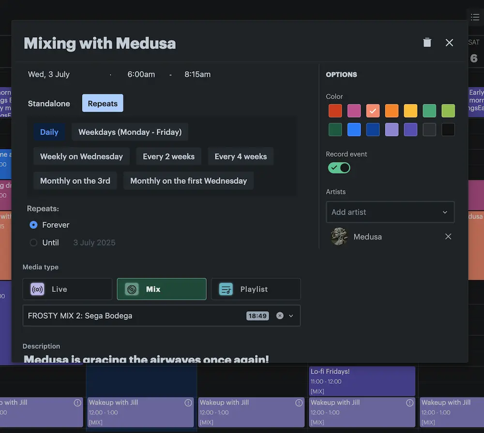Open the Lo-fi Fridays! calendar event
This screenshot has height=433, width=484.
click(x=362, y=381)
